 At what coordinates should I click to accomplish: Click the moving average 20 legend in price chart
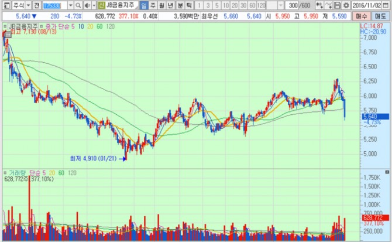click(x=90, y=26)
